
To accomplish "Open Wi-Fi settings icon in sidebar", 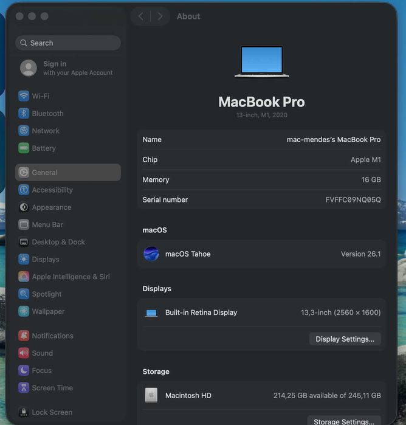I will point(24,96).
